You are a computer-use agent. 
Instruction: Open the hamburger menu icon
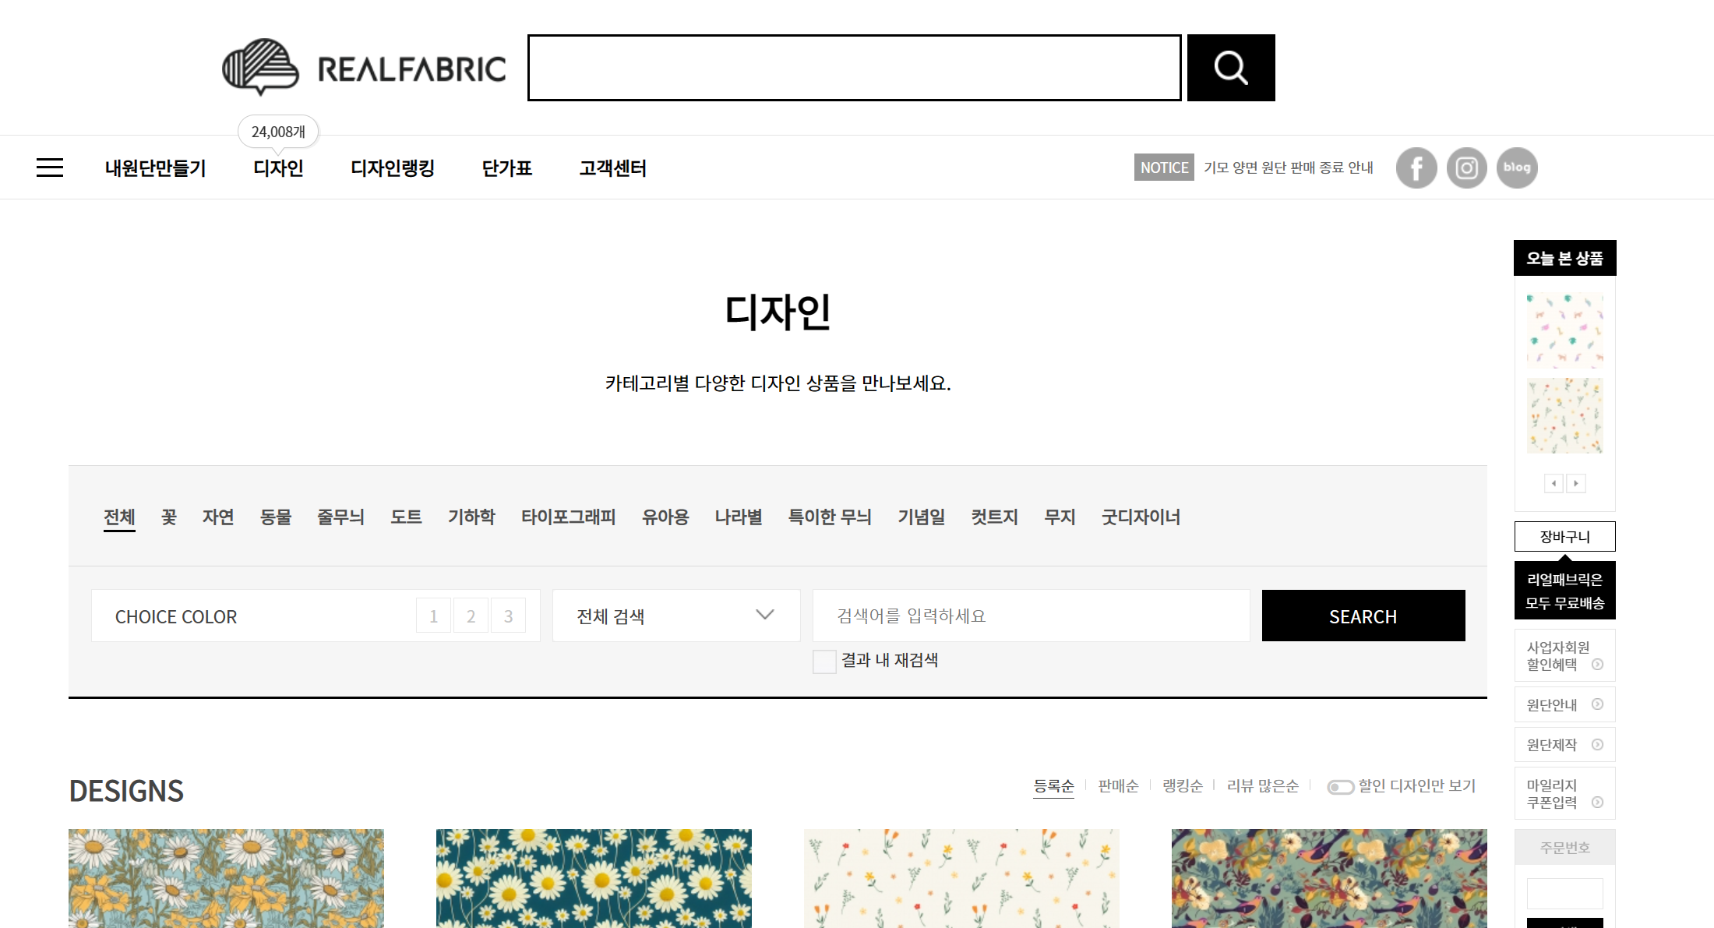pyautogui.click(x=50, y=168)
